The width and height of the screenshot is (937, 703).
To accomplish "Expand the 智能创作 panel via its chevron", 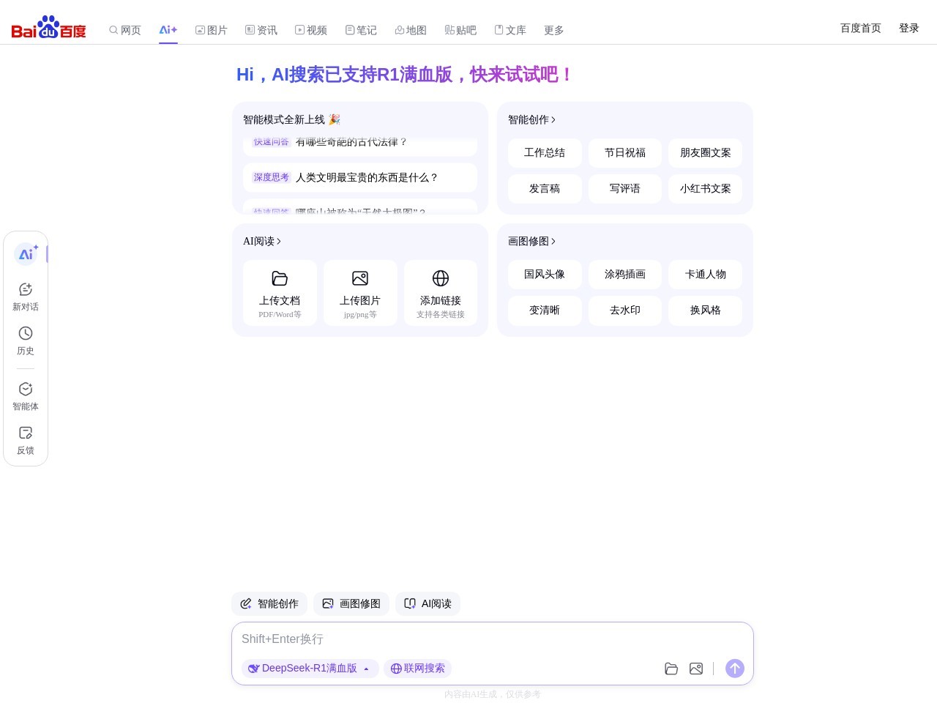I will coord(553,119).
